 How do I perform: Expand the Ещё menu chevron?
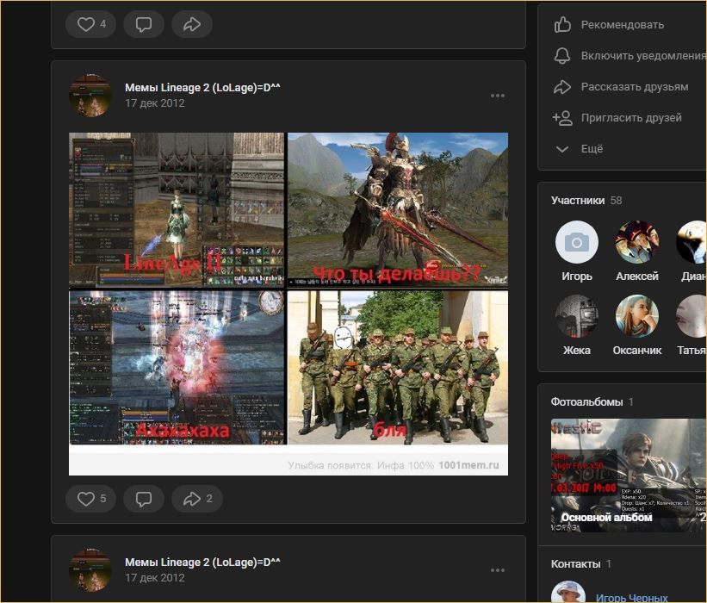pos(562,149)
